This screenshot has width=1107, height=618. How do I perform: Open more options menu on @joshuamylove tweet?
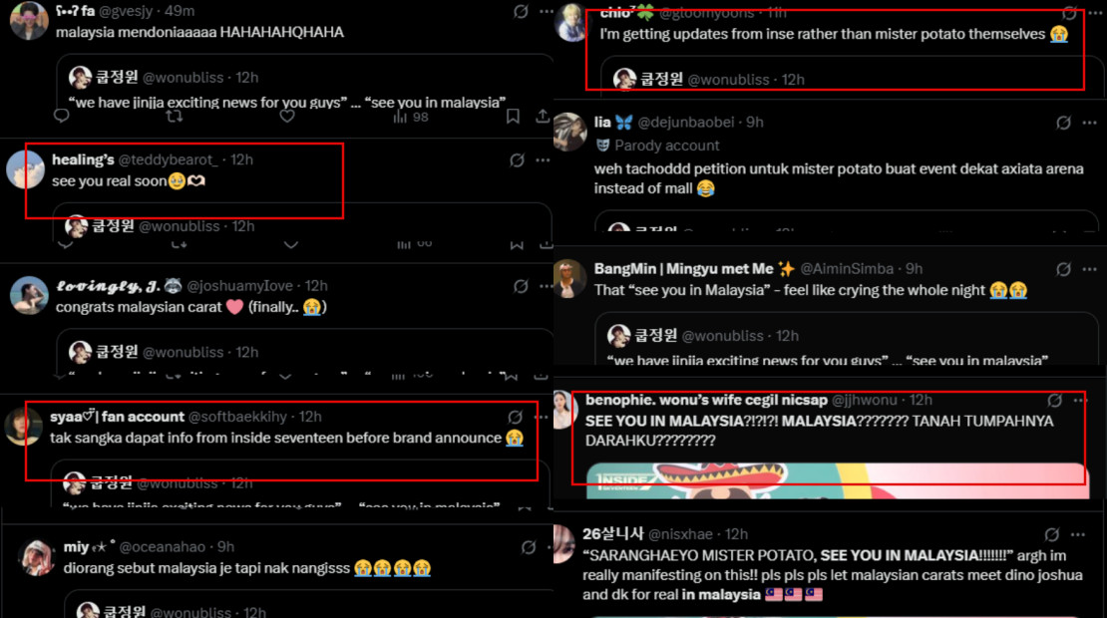point(546,286)
